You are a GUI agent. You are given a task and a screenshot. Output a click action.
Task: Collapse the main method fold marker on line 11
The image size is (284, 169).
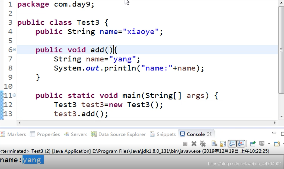[14, 95]
